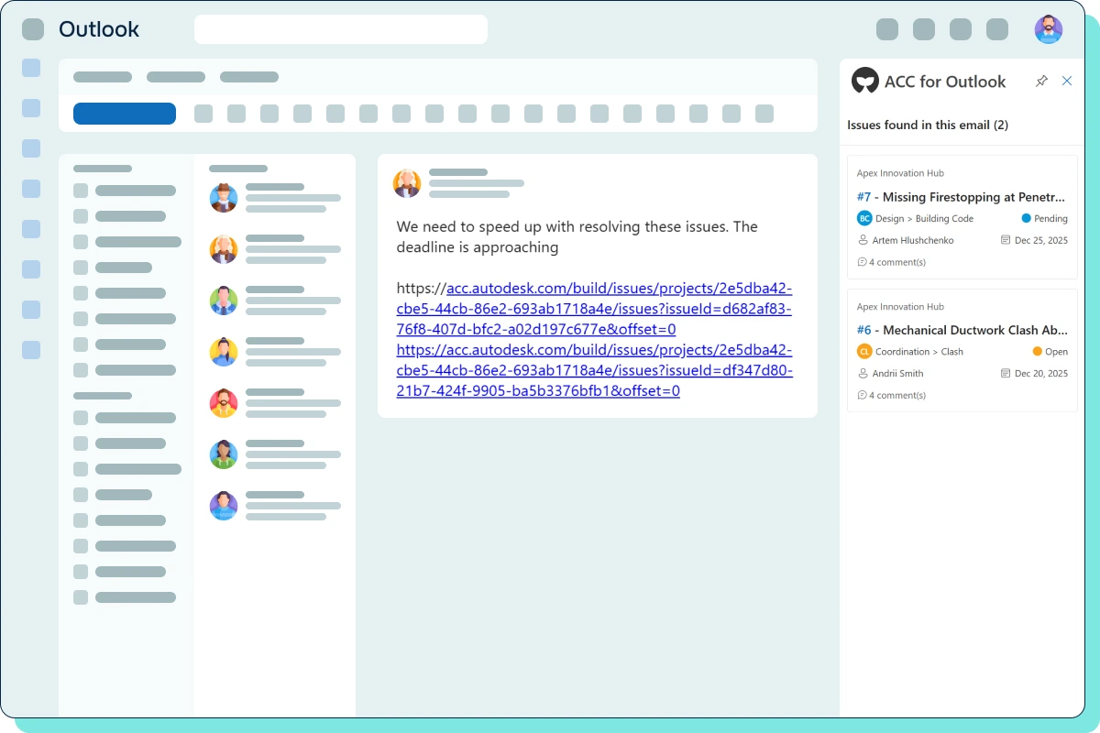The width and height of the screenshot is (1100, 733).
Task: Click person icon beside Andrii Smith
Action: (x=863, y=373)
